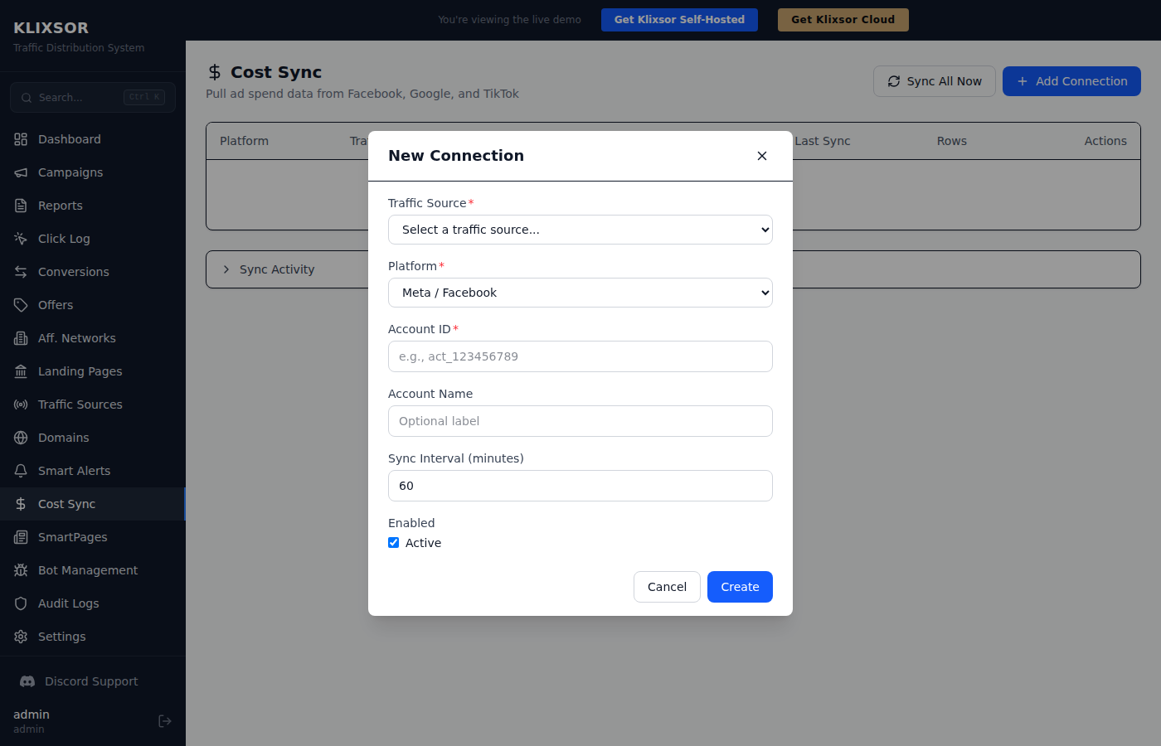Open the Audit Logs page

coord(70,603)
